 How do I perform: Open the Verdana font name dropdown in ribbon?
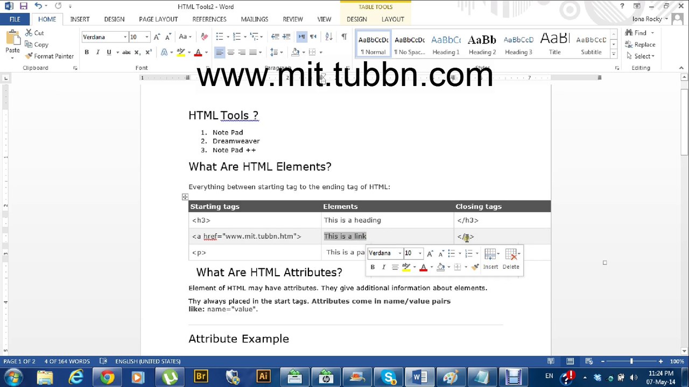click(x=125, y=37)
